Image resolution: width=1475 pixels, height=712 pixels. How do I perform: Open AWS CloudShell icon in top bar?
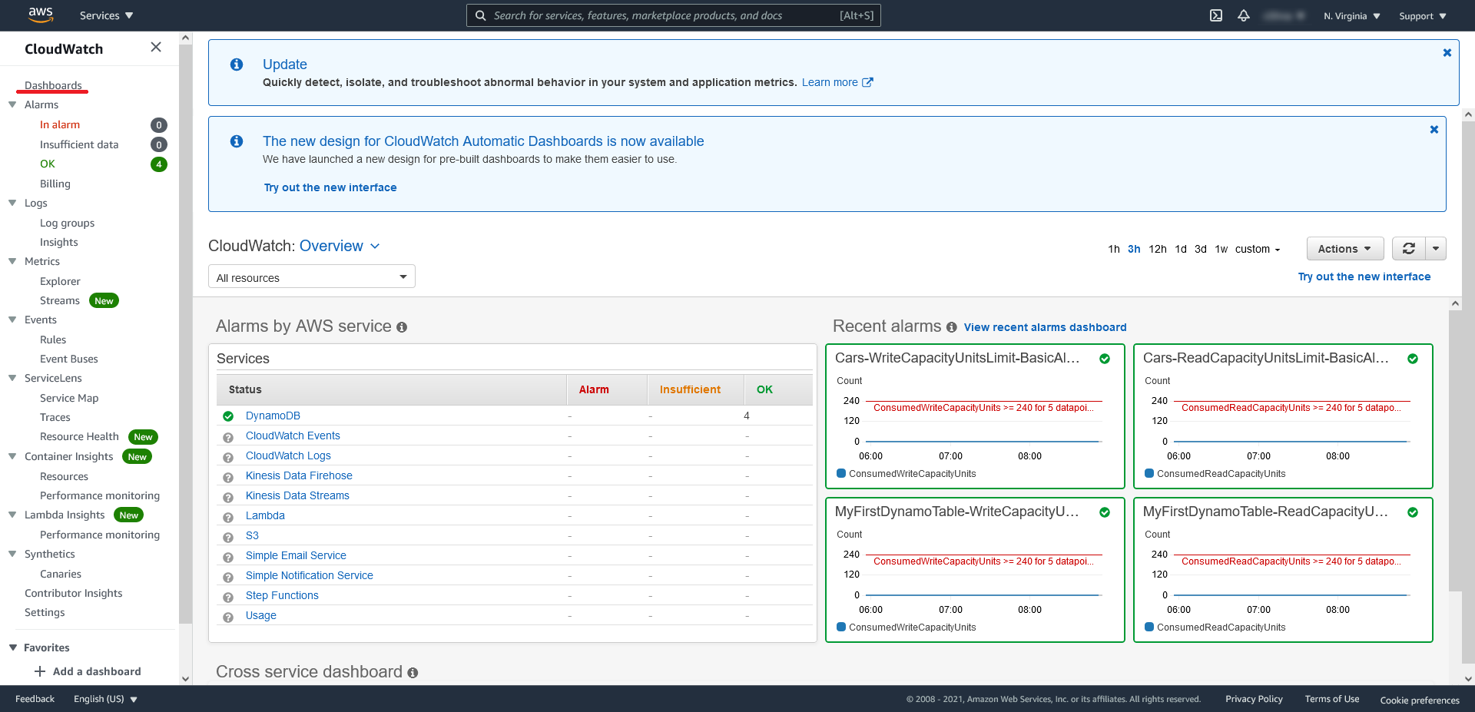coord(1216,15)
